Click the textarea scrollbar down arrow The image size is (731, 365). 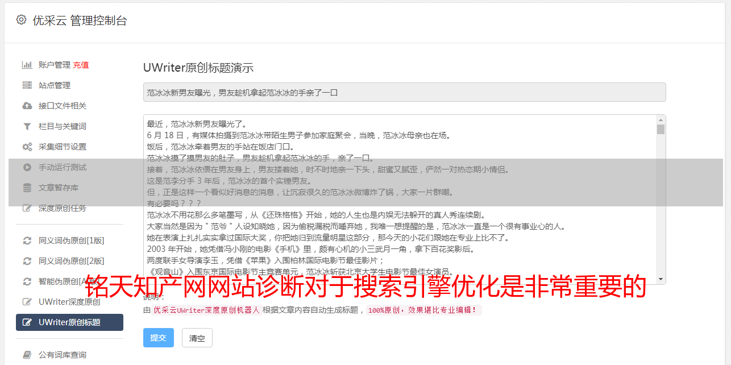click(x=661, y=279)
